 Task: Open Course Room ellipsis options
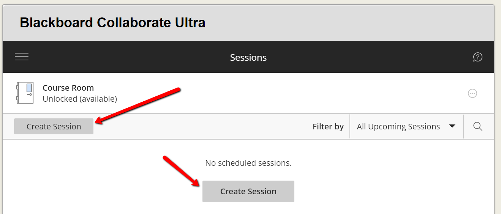(472, 93)
